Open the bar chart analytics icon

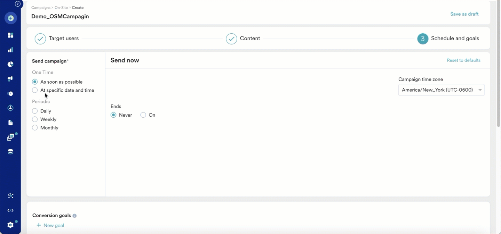click(x=10, y=50)
